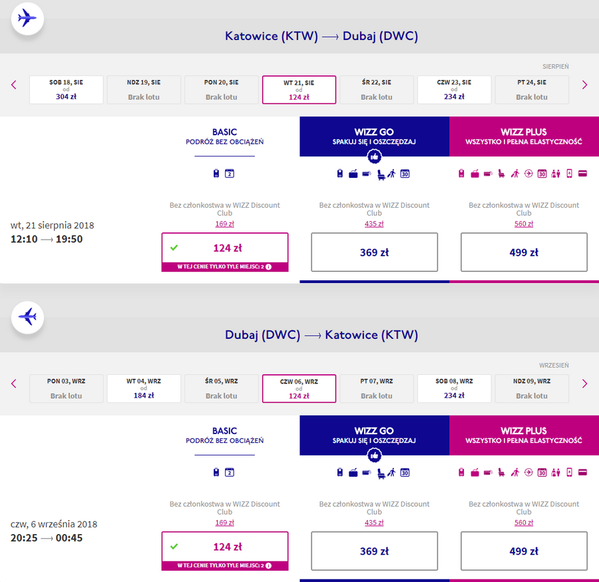Click the thumbs-up badge on return WIZZ GO
This screenshot has height=582, width=599.
coord(374,455)
